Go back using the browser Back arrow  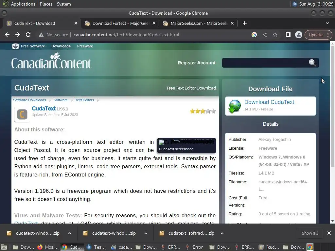[x=7, y=35]
